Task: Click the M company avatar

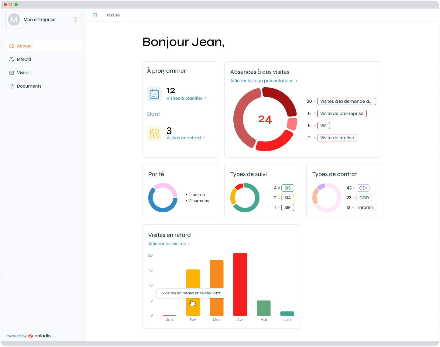Action: (x=14, y=19)
